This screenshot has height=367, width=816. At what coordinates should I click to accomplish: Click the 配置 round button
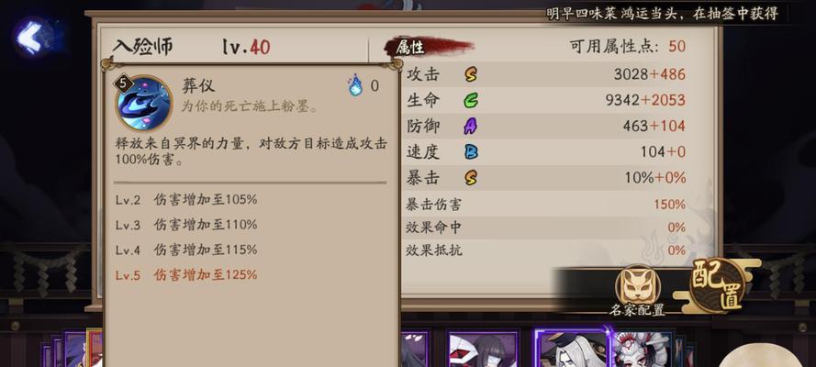718,284
